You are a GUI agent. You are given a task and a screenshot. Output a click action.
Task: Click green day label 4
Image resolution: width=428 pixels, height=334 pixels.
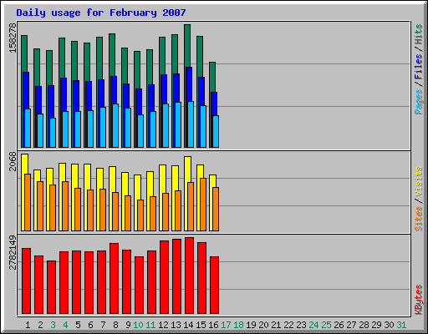pos(65,325)
